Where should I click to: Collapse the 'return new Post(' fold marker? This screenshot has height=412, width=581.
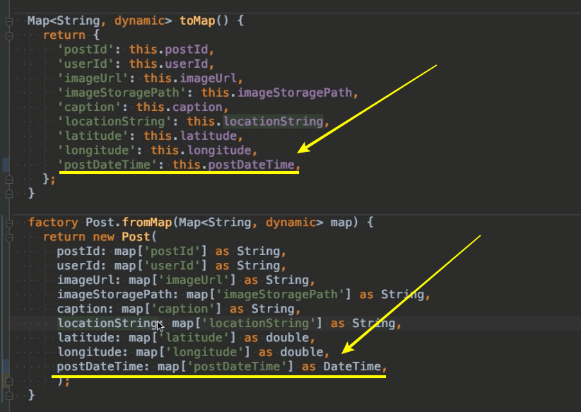tap(9, 237)
